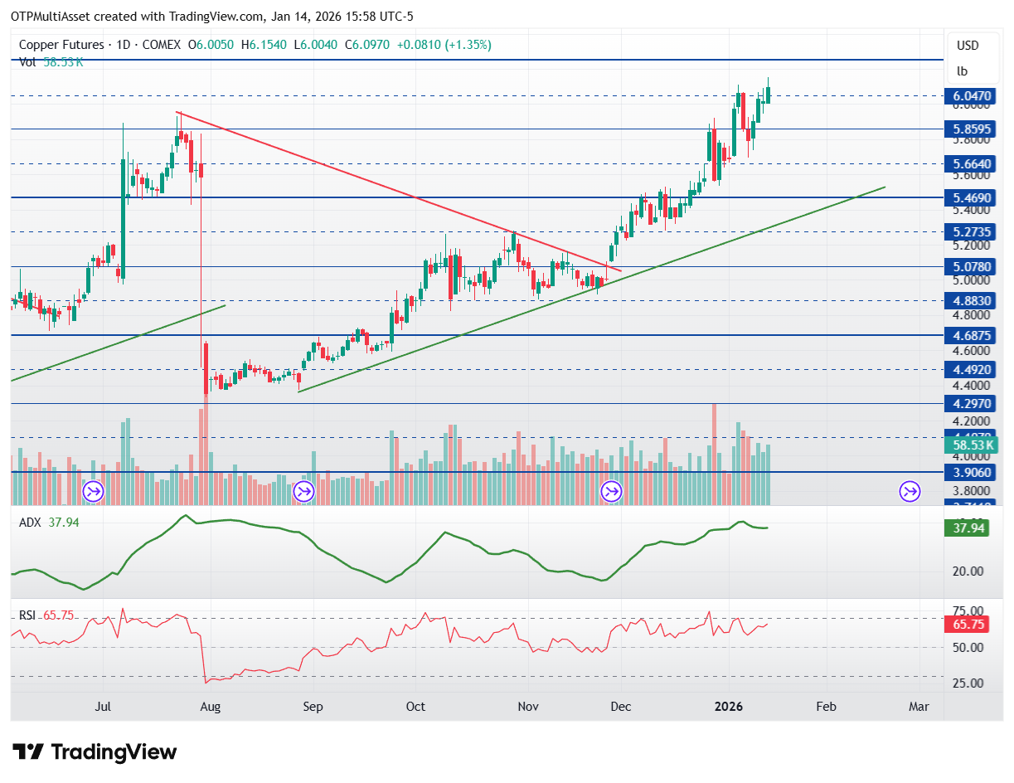
Task: Select the RSI indicator legend label
Action: click(27, 615)
